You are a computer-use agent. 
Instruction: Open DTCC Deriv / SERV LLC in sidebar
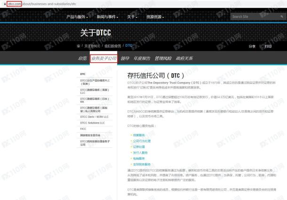tap(95, 117)
